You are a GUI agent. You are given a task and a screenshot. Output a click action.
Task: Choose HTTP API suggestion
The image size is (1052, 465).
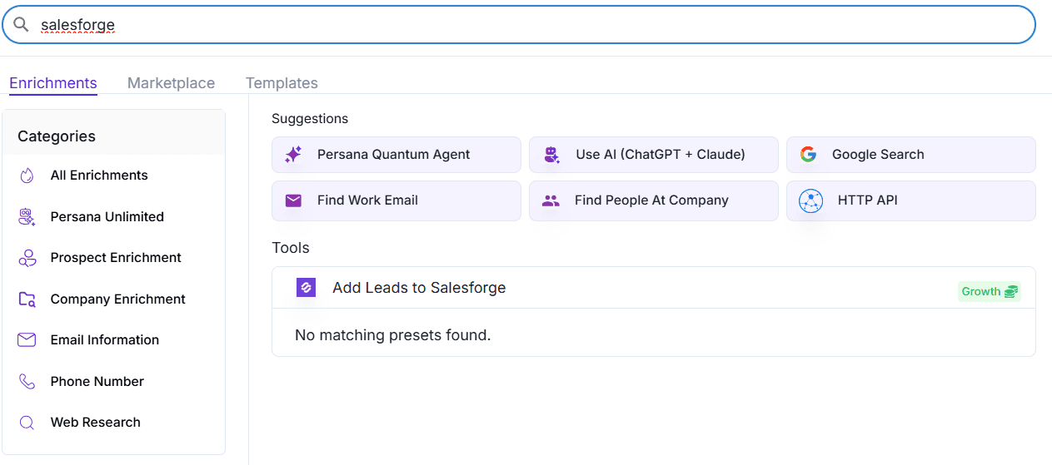tap(911, 200)
